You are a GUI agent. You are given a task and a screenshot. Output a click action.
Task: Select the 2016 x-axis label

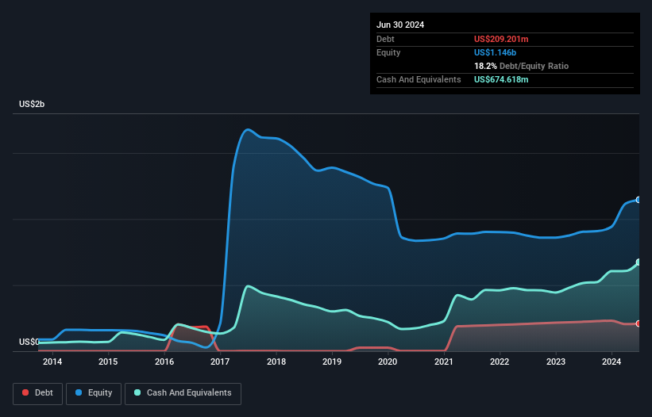coord(164,362)
